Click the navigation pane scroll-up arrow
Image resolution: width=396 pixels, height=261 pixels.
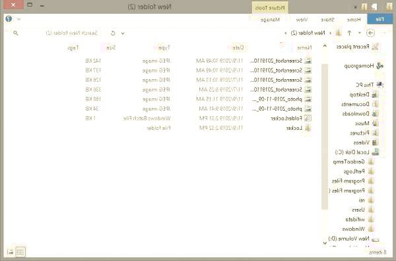[x=325, y=46]
